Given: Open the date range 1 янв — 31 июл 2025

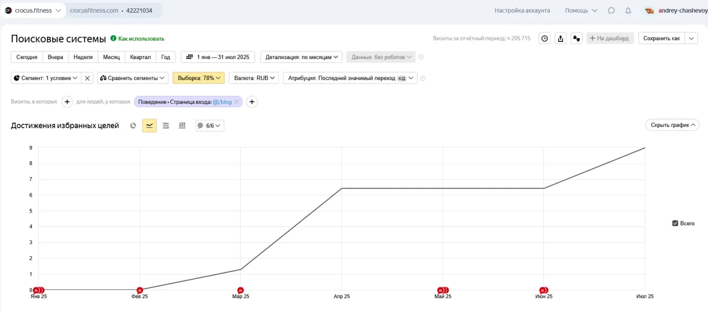Looking at the screenshot, I should click(x=218, y=57).
